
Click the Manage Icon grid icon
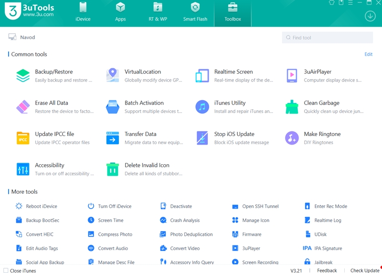coord(235,220)
